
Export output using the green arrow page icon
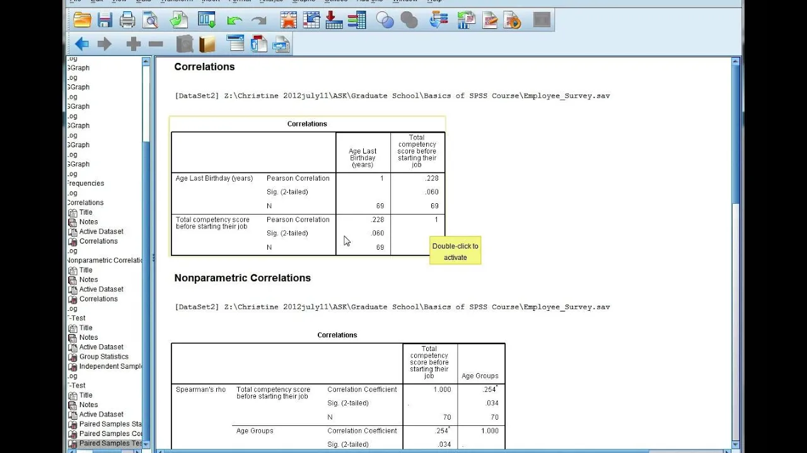179,20
